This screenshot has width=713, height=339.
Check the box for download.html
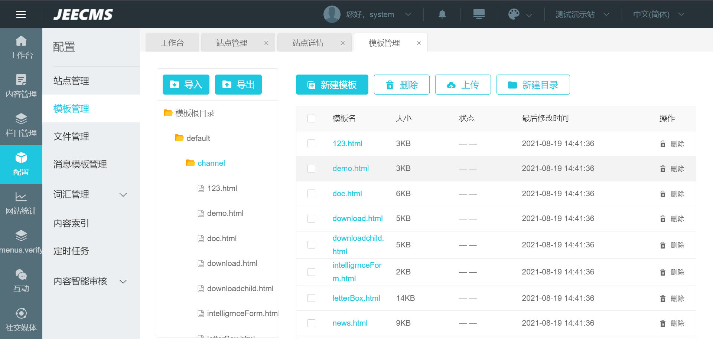point(311,218)
